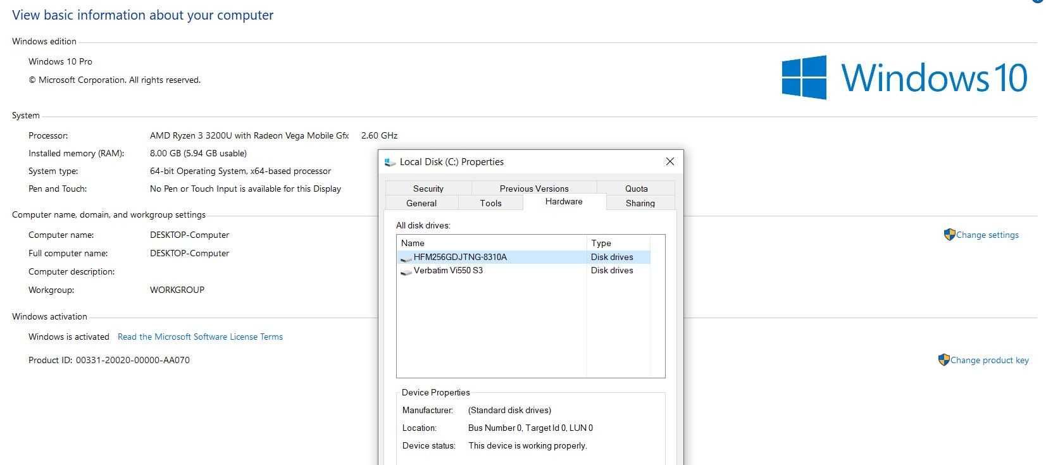Viewport: 1046px width, 465px height.
Task: Click the shield icon beside Change product key
Action: tap(943, 360)
